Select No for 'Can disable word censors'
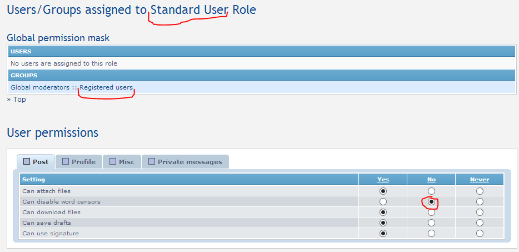Image resolution: width=519 pixels, height=252 pixels. click(x=431, y=201)
